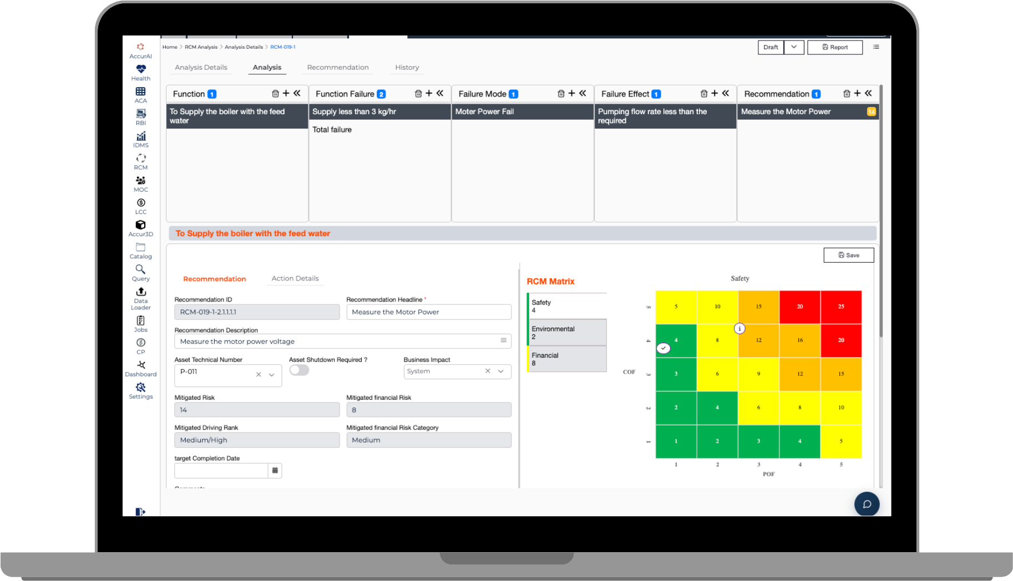Go to RCM Analysis in breadcrumb
Image resolution: width=1013 pixels, height=581 pixels.
pos(201,47)
